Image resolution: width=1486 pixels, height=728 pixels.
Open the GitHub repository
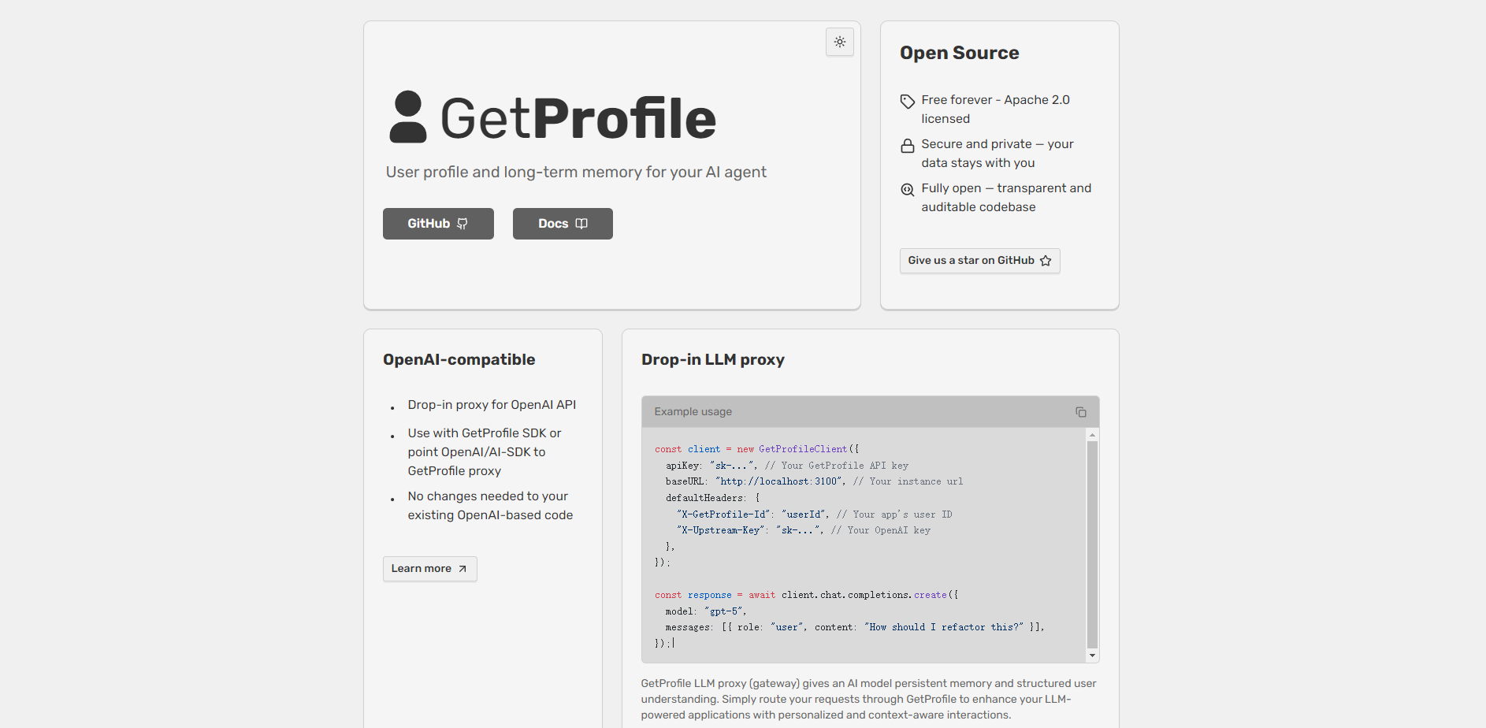(438, 224)
